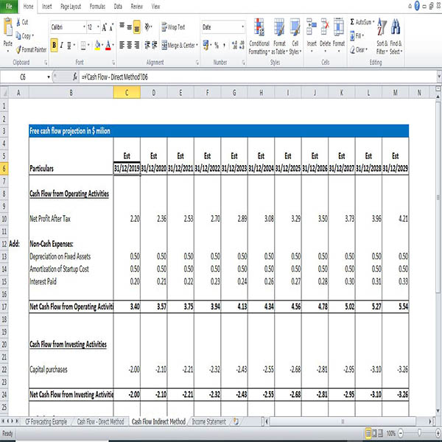Open the Cash Flow - Direct Method sheet

[x=100, y=421]
